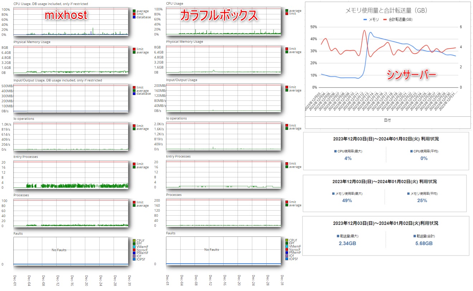Click the 日付 axis label under the line chart
This screenshot has width=473, height=291.
[387, 120]
